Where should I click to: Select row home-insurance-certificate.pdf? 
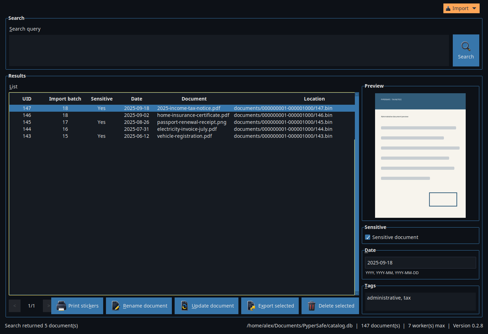click(182, 115)
